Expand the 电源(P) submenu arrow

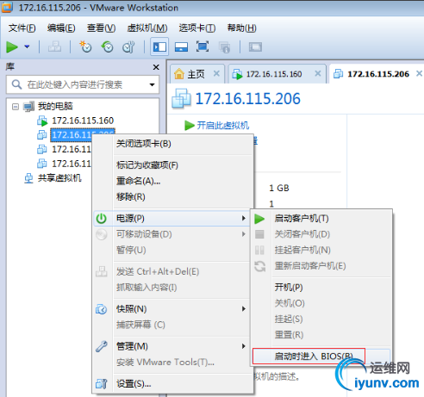(x=244, y=219)
